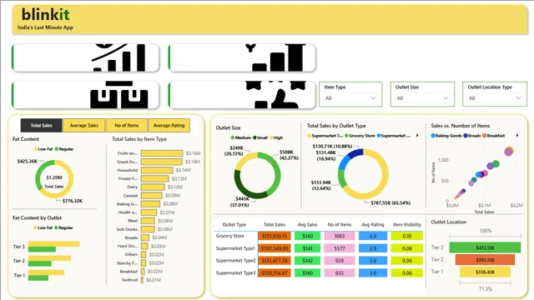This screenshot has width=534, height=300.
Task: Click the rising bar chart KPI card icon
Action: [x=276, y=57]
